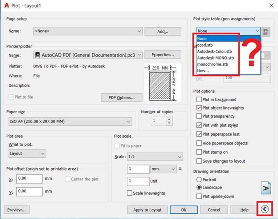Open the Paper size dropdown
Screen dimensions: 278x219
pyautogui.click(x=71, y=121)
